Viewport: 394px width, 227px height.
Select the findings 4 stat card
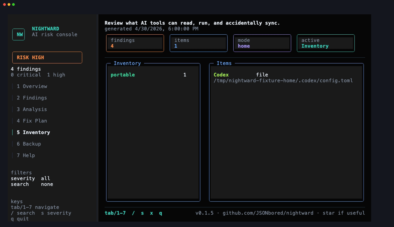tap(135, 43)
